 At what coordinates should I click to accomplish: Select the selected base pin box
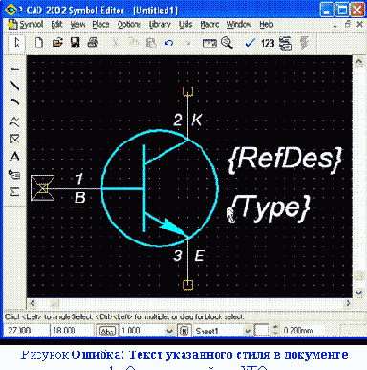[x=43, y=188]
